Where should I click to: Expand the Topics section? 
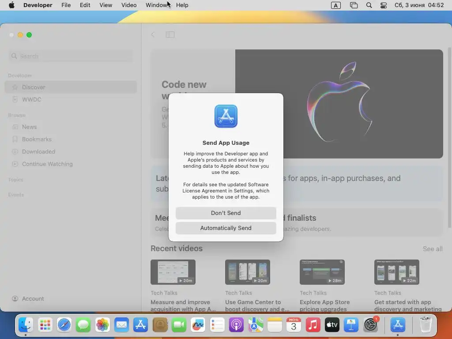pos(15,180)
